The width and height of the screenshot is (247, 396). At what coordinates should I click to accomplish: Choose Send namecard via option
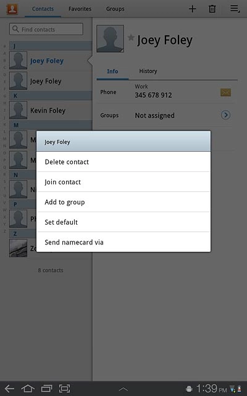click(x=124, y=242)
